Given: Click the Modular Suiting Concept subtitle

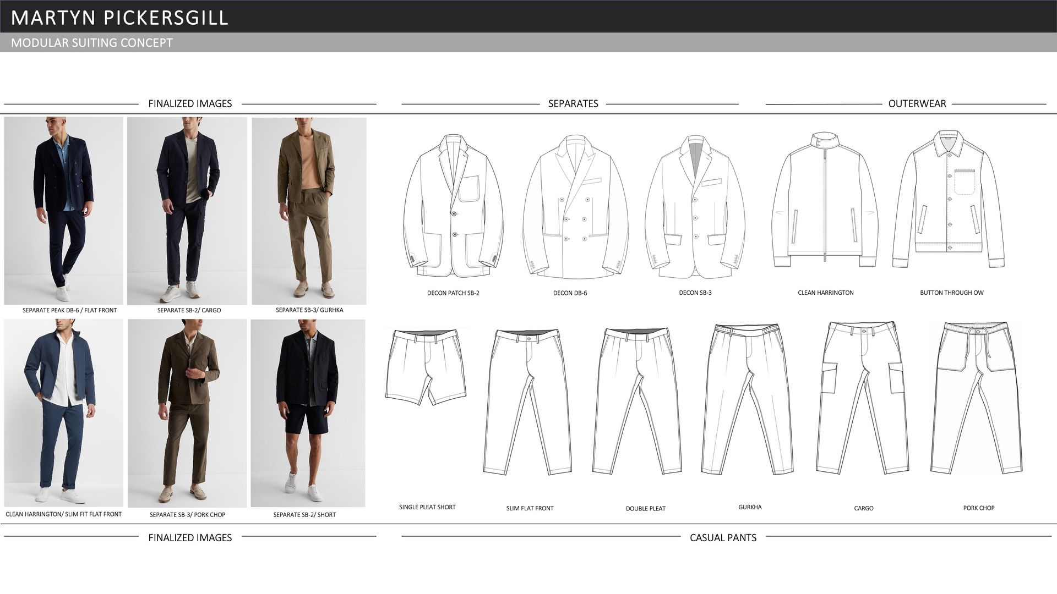Looking at the screenshot, I should click(x=92, y=43).
